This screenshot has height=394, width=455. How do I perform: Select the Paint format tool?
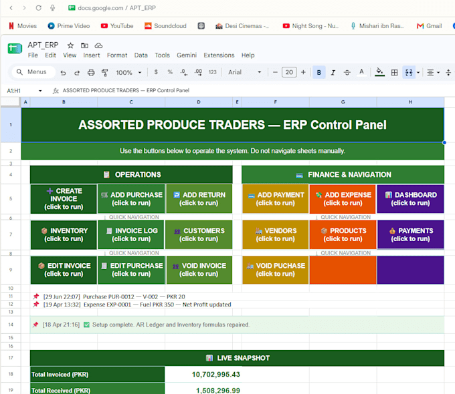click(x=105, y=72)
